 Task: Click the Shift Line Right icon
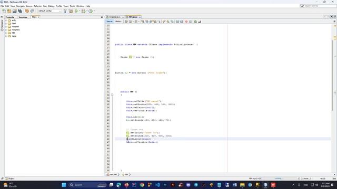tap(181, 22)
